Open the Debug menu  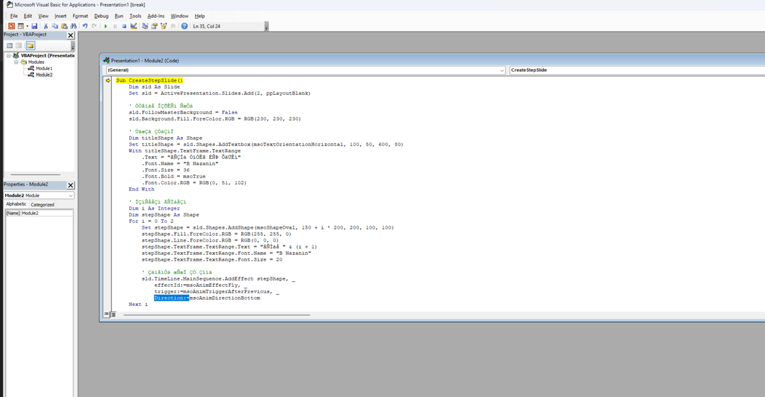(x=101, y=15)
